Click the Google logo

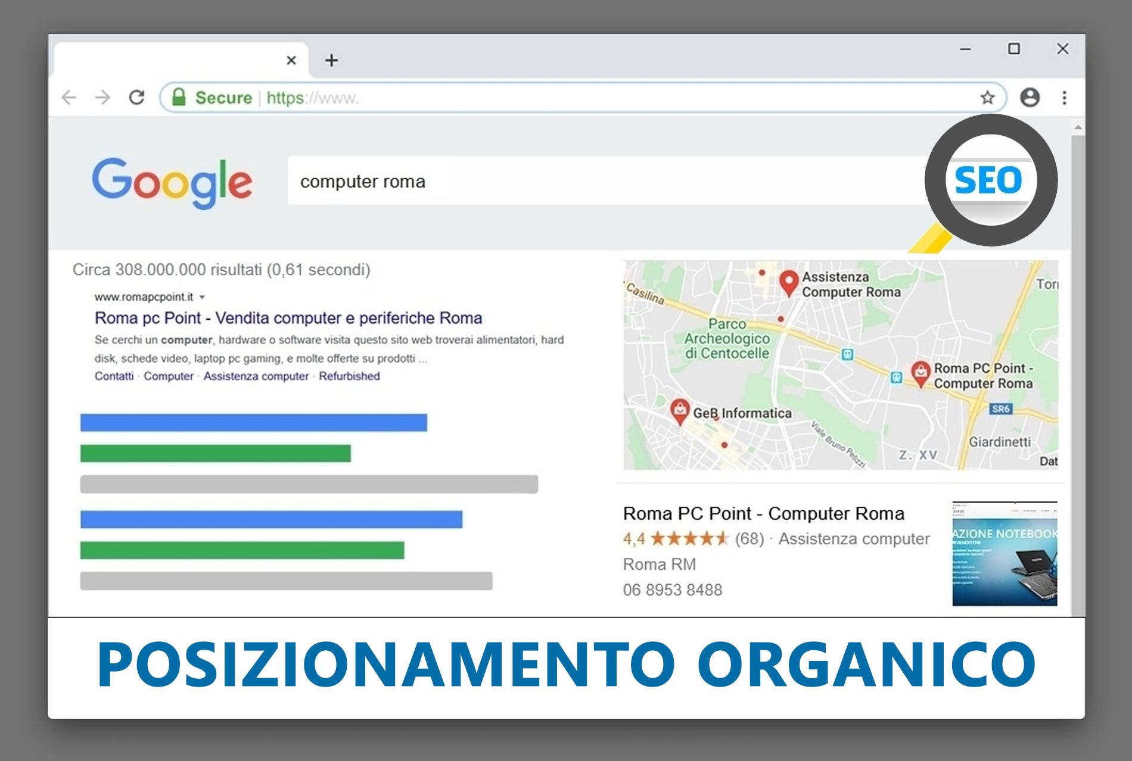coord(172,182)
